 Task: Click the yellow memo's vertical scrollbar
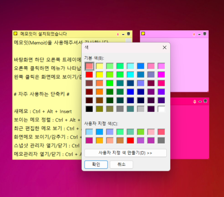pos(128,40)
